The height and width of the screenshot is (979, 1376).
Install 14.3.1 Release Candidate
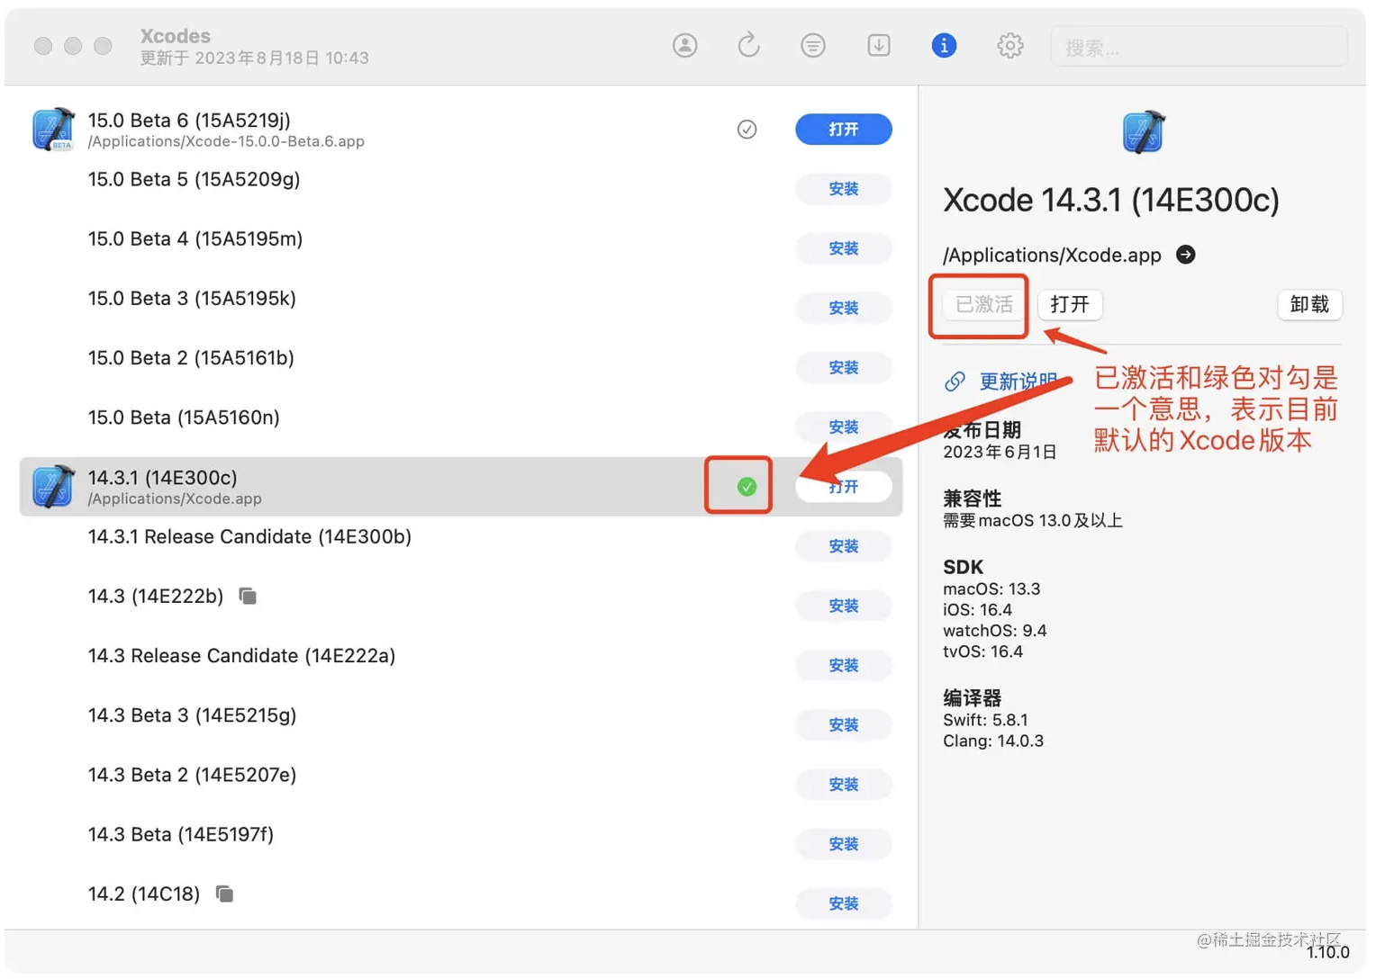844,546
